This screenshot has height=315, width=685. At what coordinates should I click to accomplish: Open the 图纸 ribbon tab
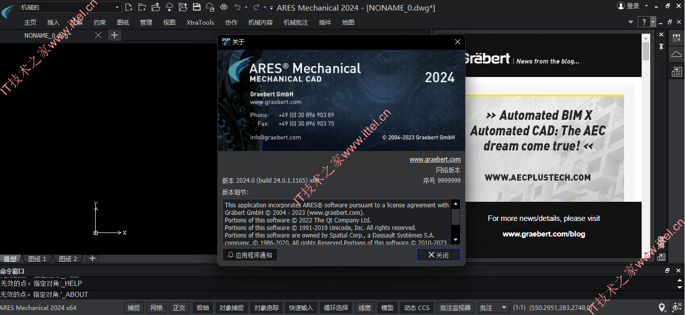pos(123,22)
